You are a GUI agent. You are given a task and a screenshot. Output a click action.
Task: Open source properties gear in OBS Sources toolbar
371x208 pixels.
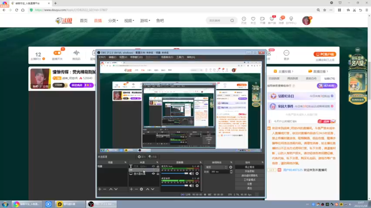[x=141, y=189]
